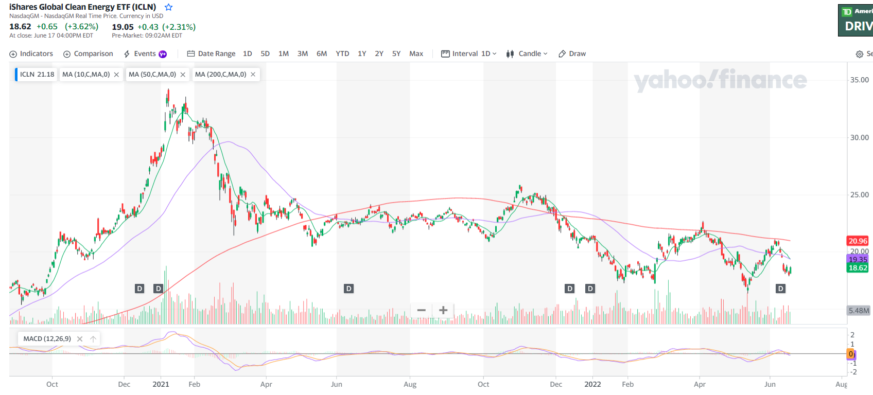Zoom in chart with plus button
The image size is (873, 395).
coord(443,310)
